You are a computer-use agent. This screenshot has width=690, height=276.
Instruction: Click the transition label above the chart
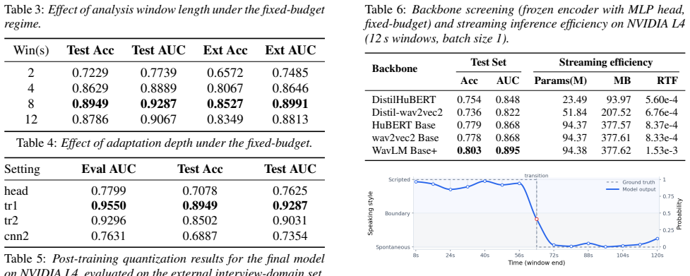click(x=536, y=176)
